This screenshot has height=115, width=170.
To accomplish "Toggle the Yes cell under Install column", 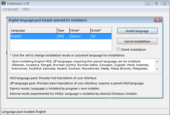I will (x=101, y=36).
